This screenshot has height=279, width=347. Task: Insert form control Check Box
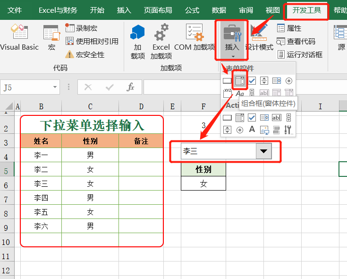252,81
